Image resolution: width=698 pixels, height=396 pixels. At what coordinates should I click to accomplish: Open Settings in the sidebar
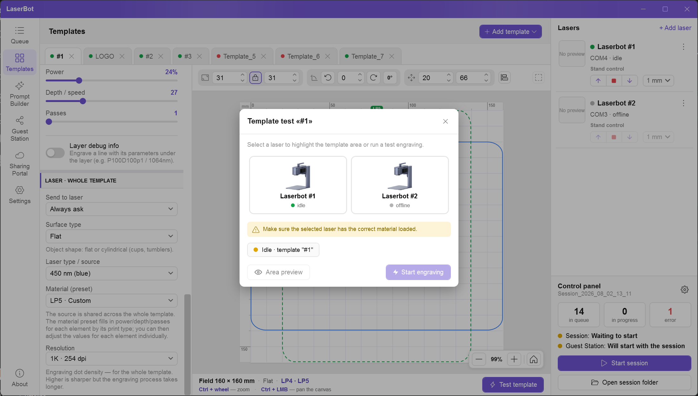(20, 195)
